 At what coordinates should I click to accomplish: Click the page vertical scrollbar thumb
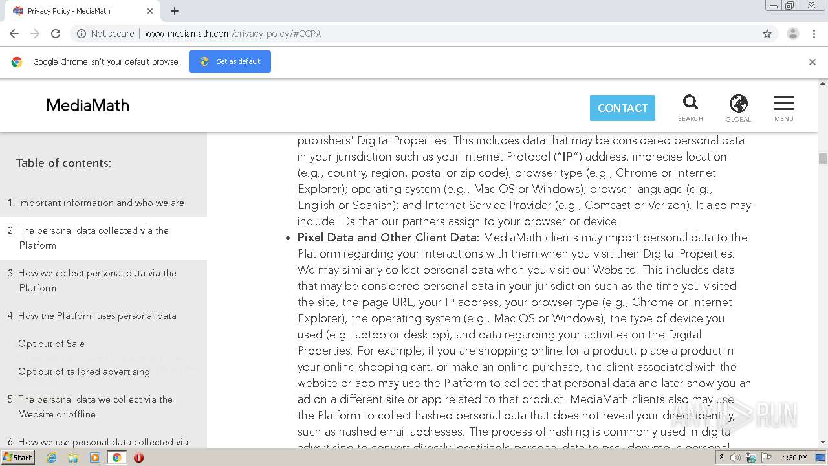822,159
